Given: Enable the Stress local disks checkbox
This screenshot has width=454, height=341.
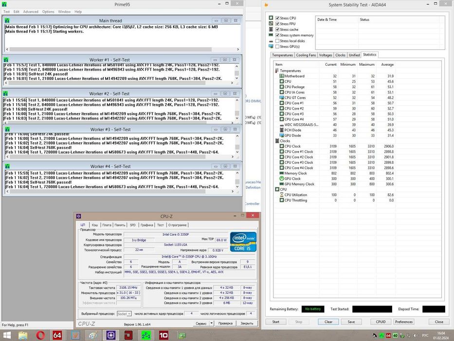Looking at the screenshot, I should (277, 41).
